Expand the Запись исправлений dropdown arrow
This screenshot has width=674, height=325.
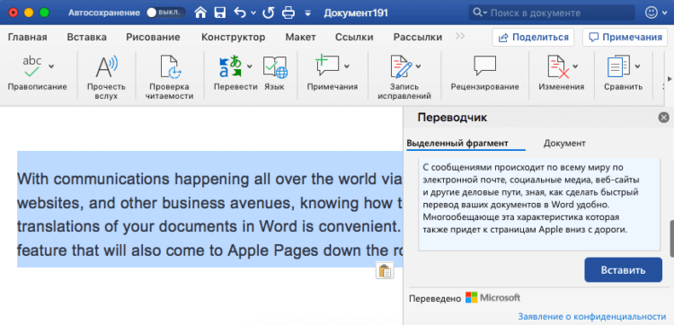418,66
